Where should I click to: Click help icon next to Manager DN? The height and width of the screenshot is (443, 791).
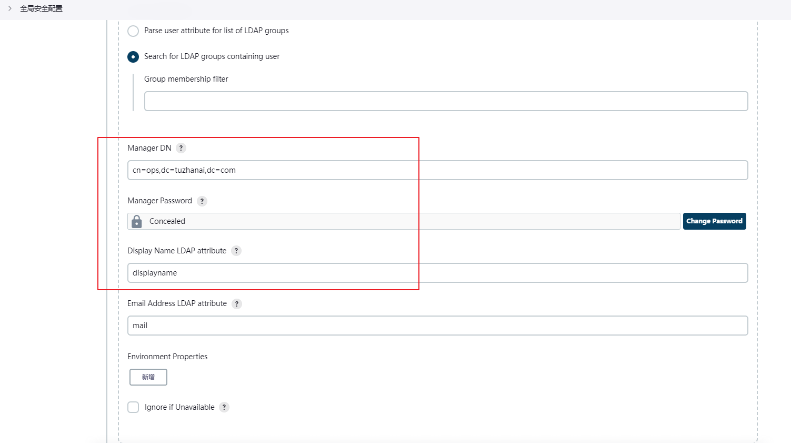[181, 148]
